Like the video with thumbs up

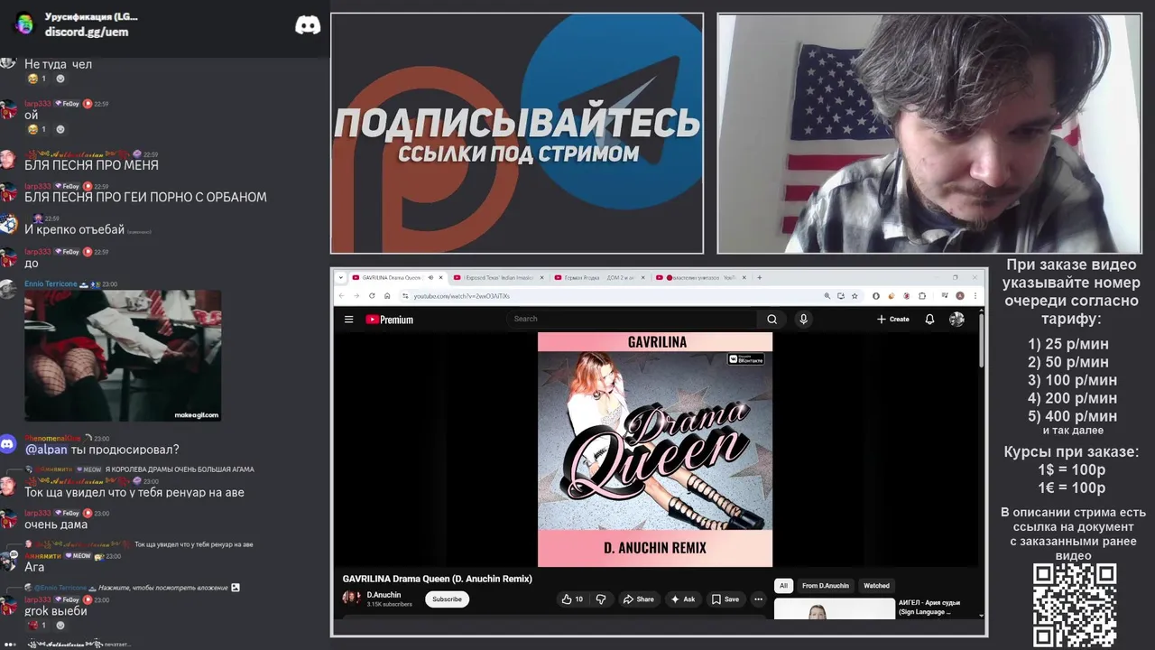click(572, 599)
